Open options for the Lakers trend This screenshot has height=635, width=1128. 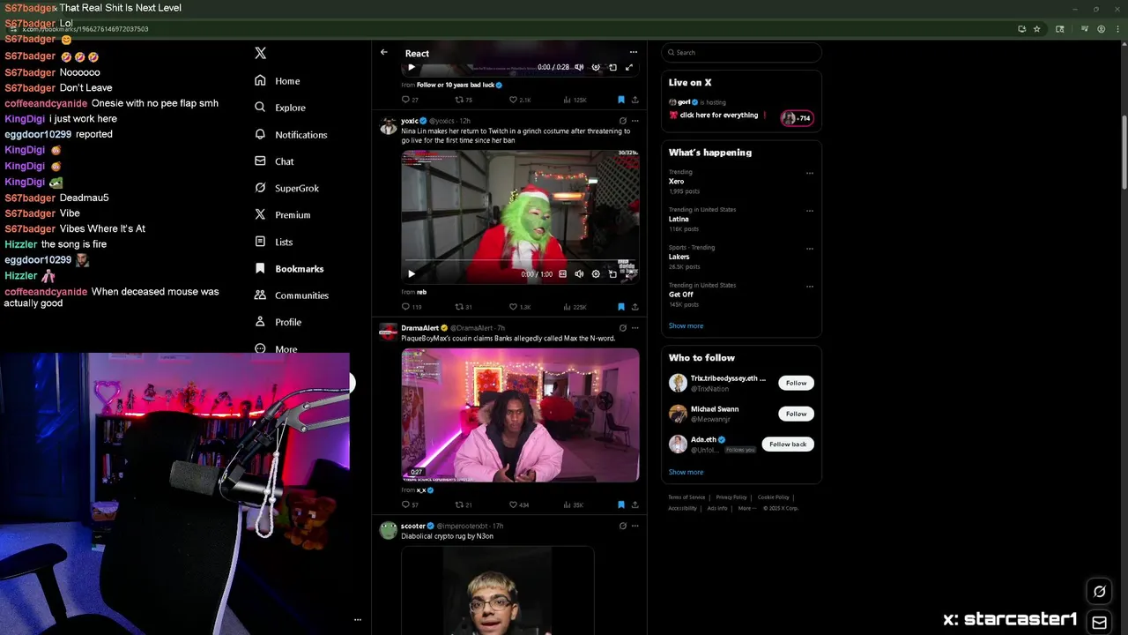tap(810, 249)
